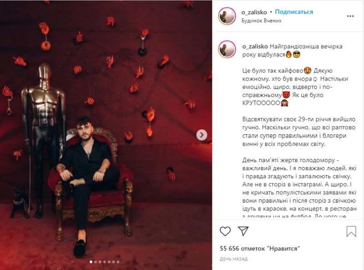The image size is (364, 270).
Task: Share the post via paper plane icon
Action: tap(243, 231)
